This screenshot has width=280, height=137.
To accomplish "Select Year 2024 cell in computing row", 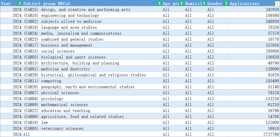I will pyautogui.click(x=11, y=81).
